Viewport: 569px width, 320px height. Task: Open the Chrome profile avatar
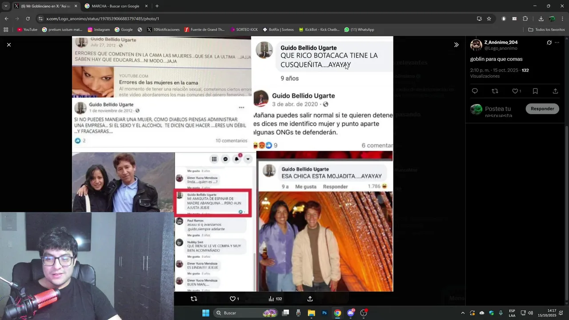point(552,19)
